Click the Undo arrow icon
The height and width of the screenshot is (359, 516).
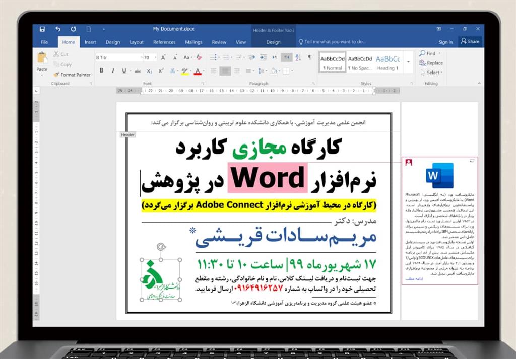point(58,29)
